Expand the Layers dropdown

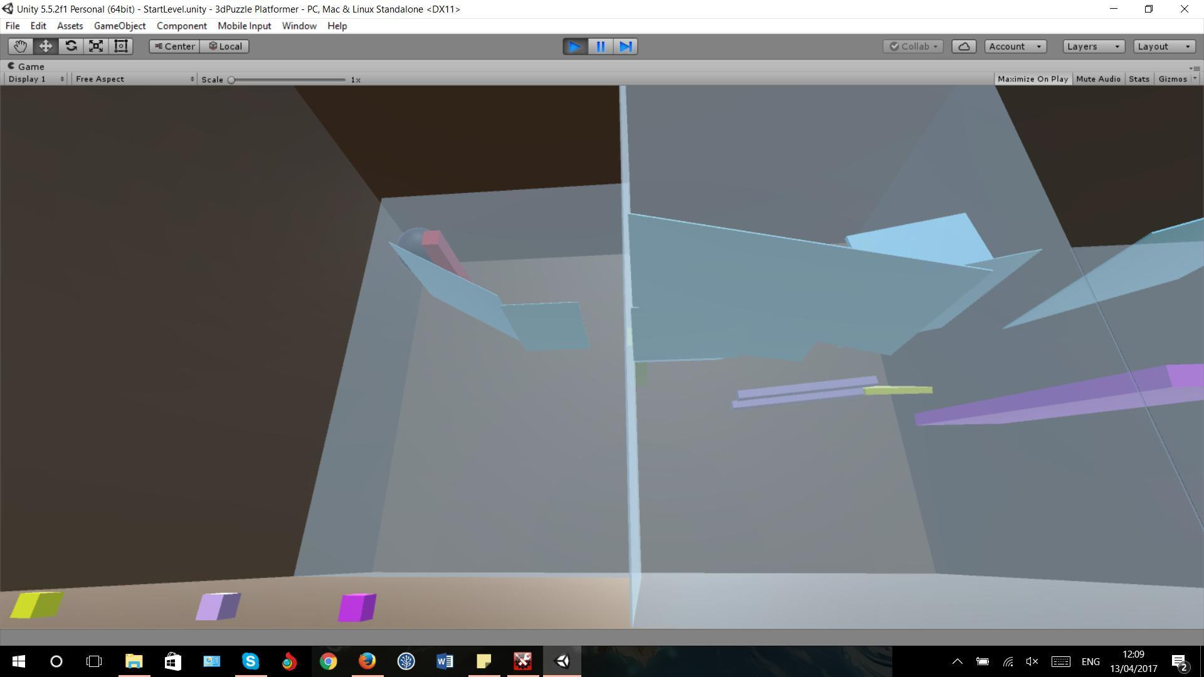pos(1094,46)
